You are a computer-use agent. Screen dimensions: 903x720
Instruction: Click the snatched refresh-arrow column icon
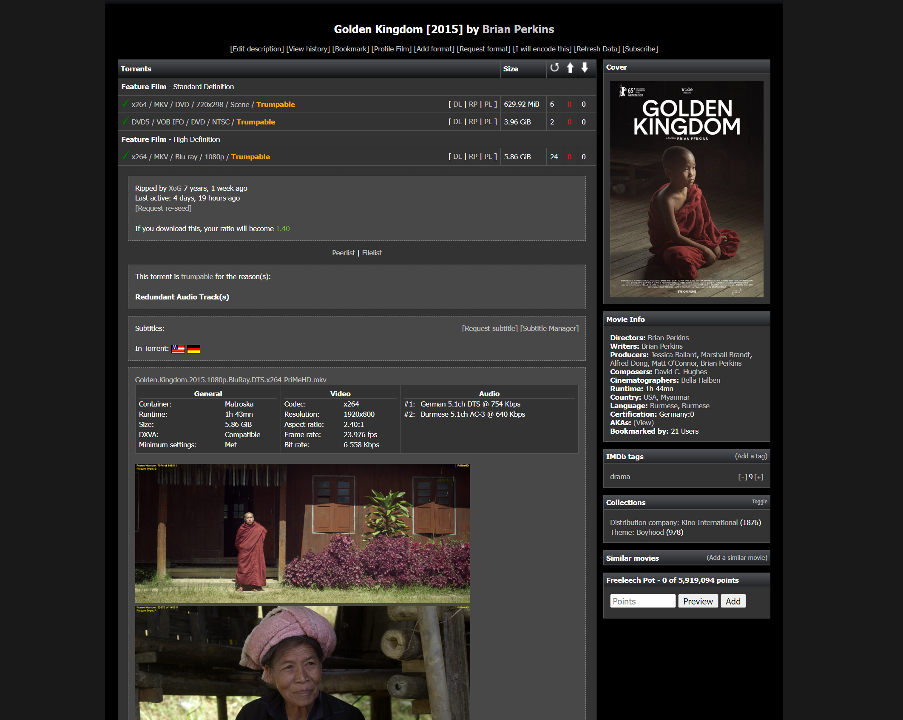554,68
